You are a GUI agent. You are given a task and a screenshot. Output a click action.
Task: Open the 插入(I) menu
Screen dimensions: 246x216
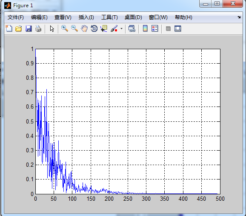pyautogui.click(x=86, y=17)
